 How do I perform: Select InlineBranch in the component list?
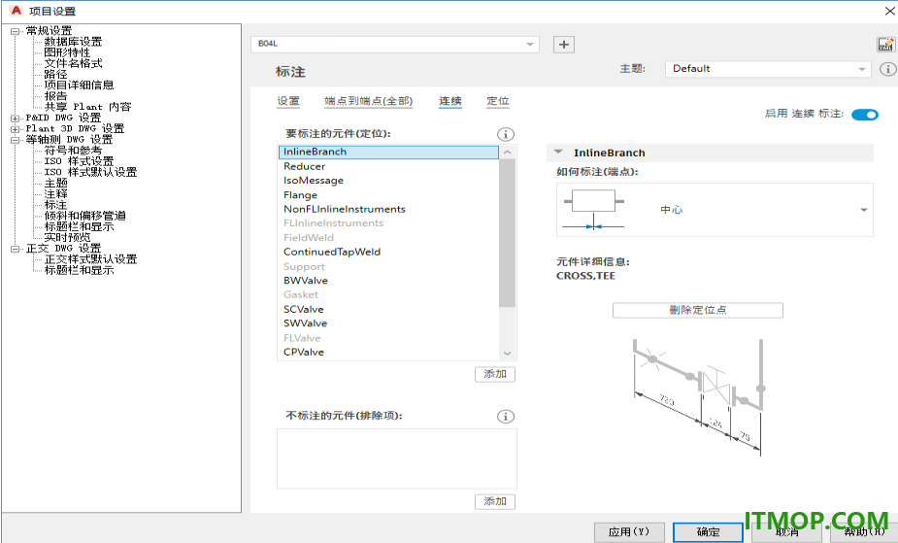tap(389, 152)
